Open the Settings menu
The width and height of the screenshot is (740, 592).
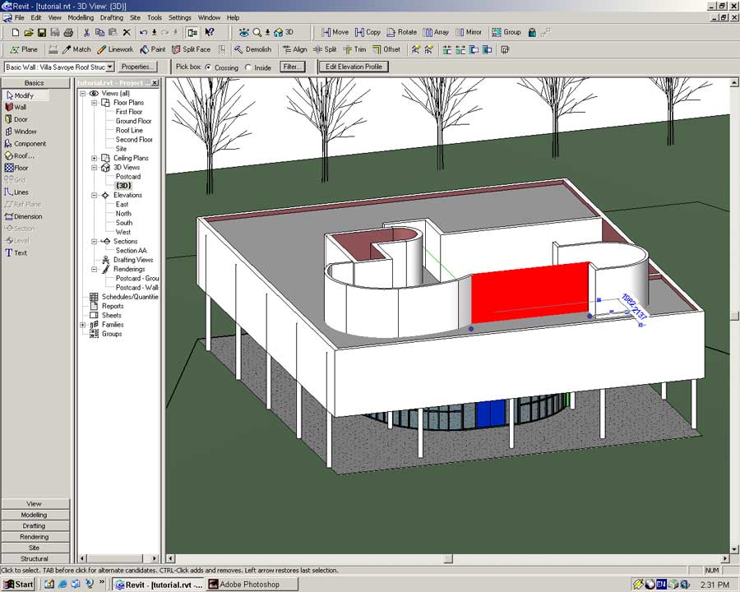click(x=180, y=17)
